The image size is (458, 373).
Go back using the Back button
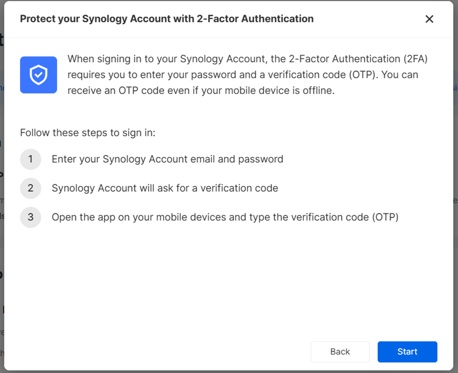(340, 352)
